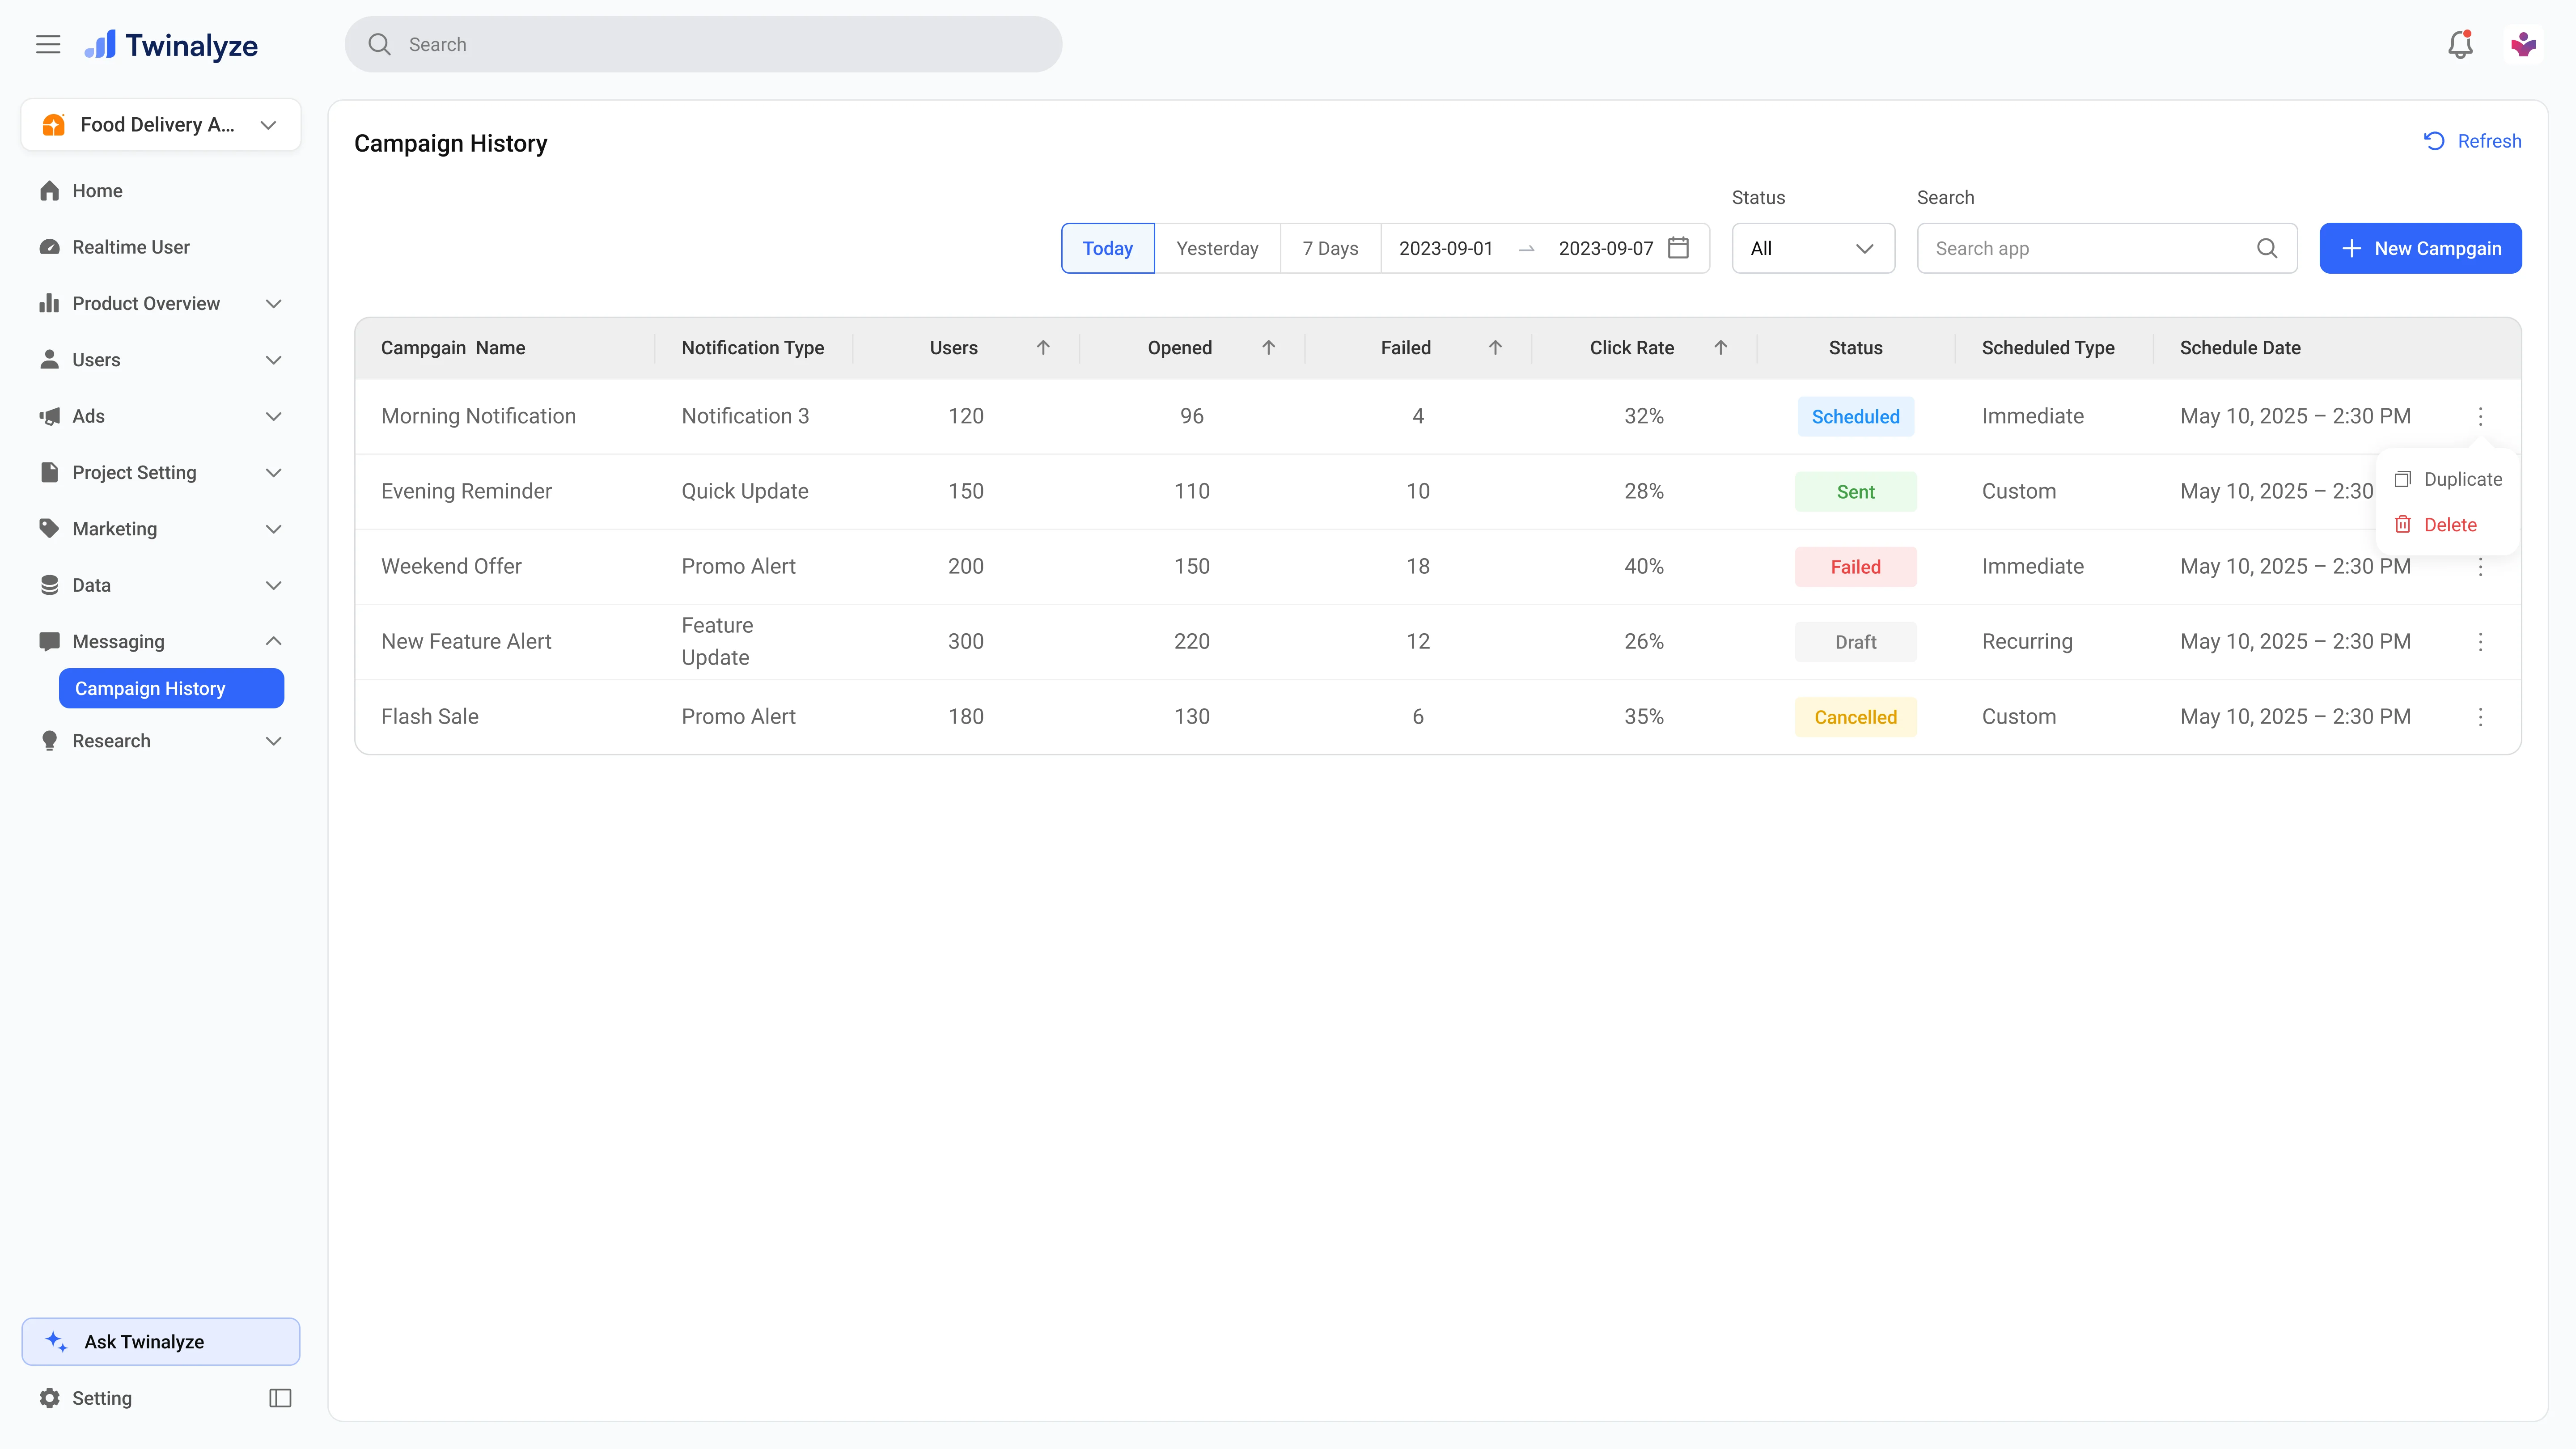Toggle the sidebar collapse icon
This screenshot has height=1449, width=2576.
280,1398
